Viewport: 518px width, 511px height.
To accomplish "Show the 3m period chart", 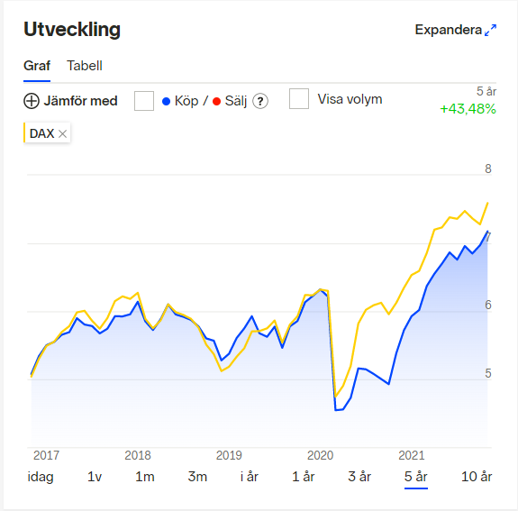I will (x=197, y=477).
